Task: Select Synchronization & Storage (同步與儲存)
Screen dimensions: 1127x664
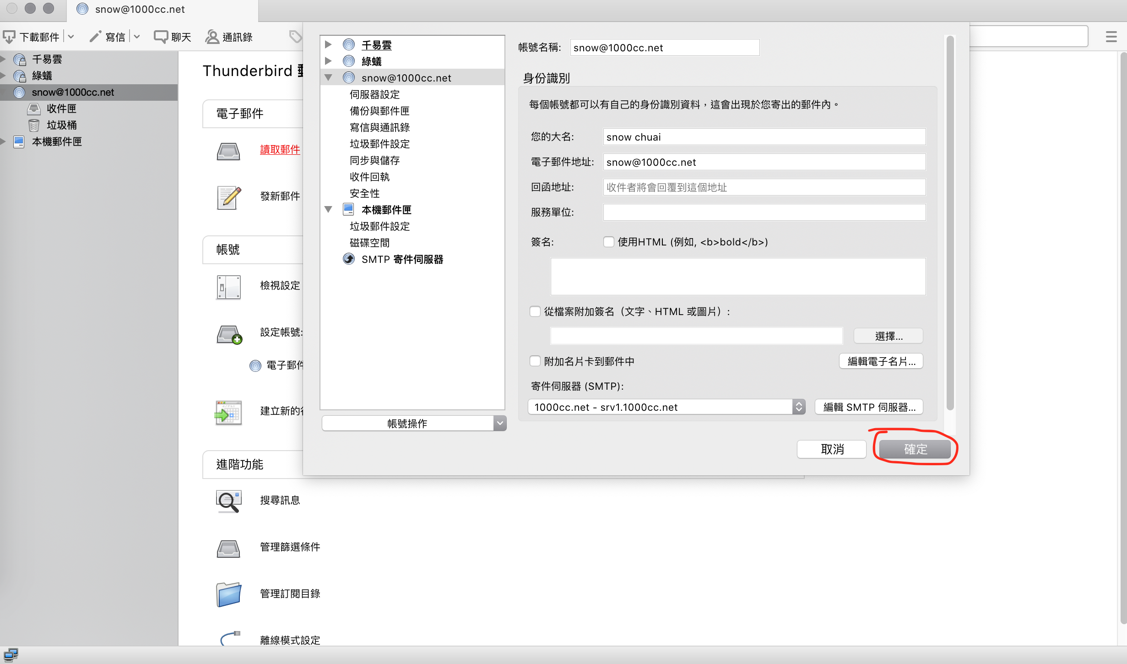Action: click(x=374, y=160)
